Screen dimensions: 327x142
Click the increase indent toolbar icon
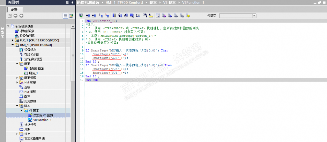[x=88, y=16]
